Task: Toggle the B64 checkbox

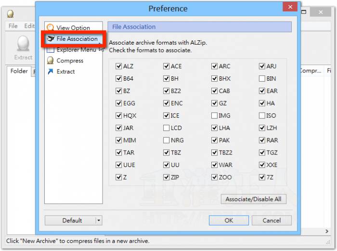Action: click(118, 78)
